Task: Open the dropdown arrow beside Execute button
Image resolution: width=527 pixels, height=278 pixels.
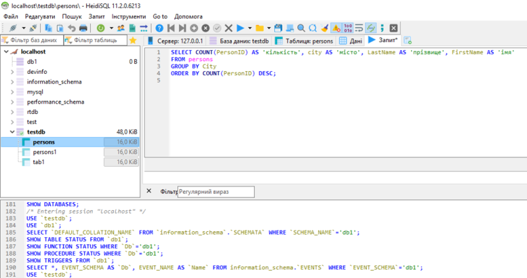Action: click(x=250, y=28)
